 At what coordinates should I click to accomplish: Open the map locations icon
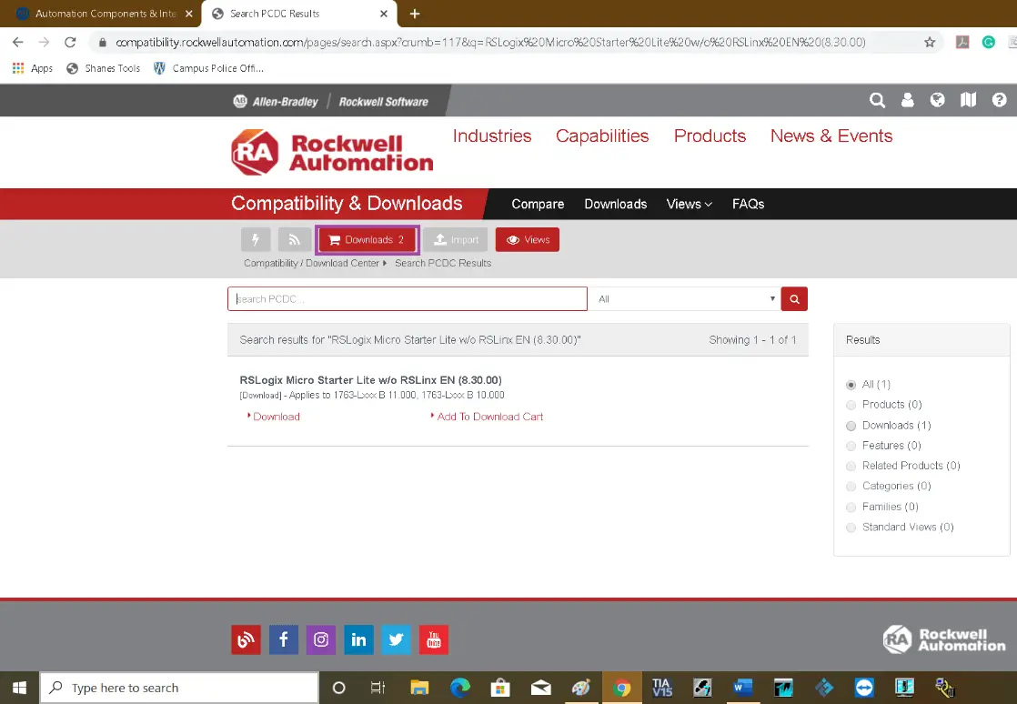click(x=969, y=100)
